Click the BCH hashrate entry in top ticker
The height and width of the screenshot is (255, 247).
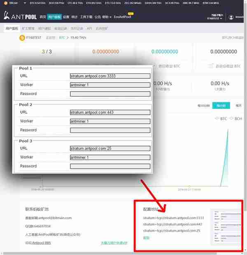click(56, 3)
